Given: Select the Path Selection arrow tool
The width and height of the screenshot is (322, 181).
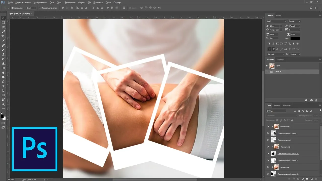Looking at the screenshot, I should (3, 91).
